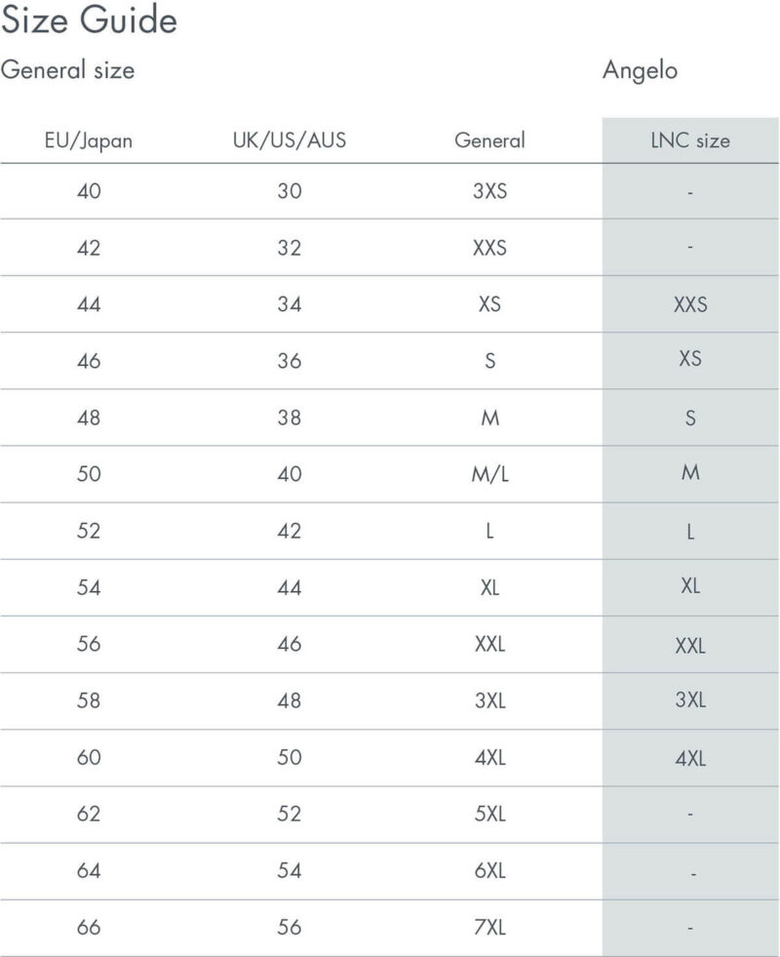The image size is (780, 957).
Task: Click the General 5XL cell
Action: pos(489,814)
